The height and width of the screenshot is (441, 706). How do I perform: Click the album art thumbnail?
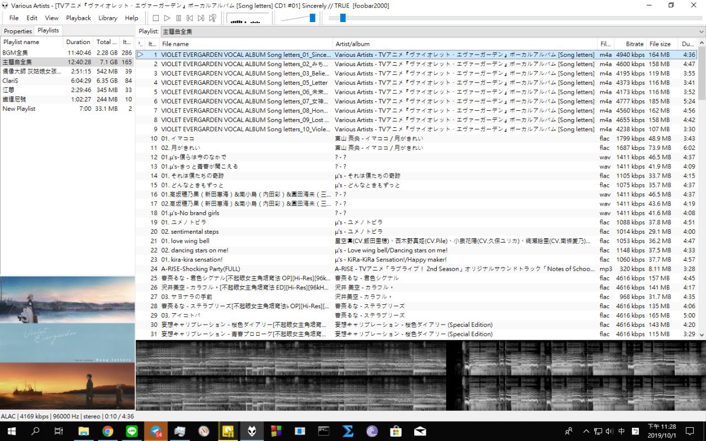tap(67, 343)
